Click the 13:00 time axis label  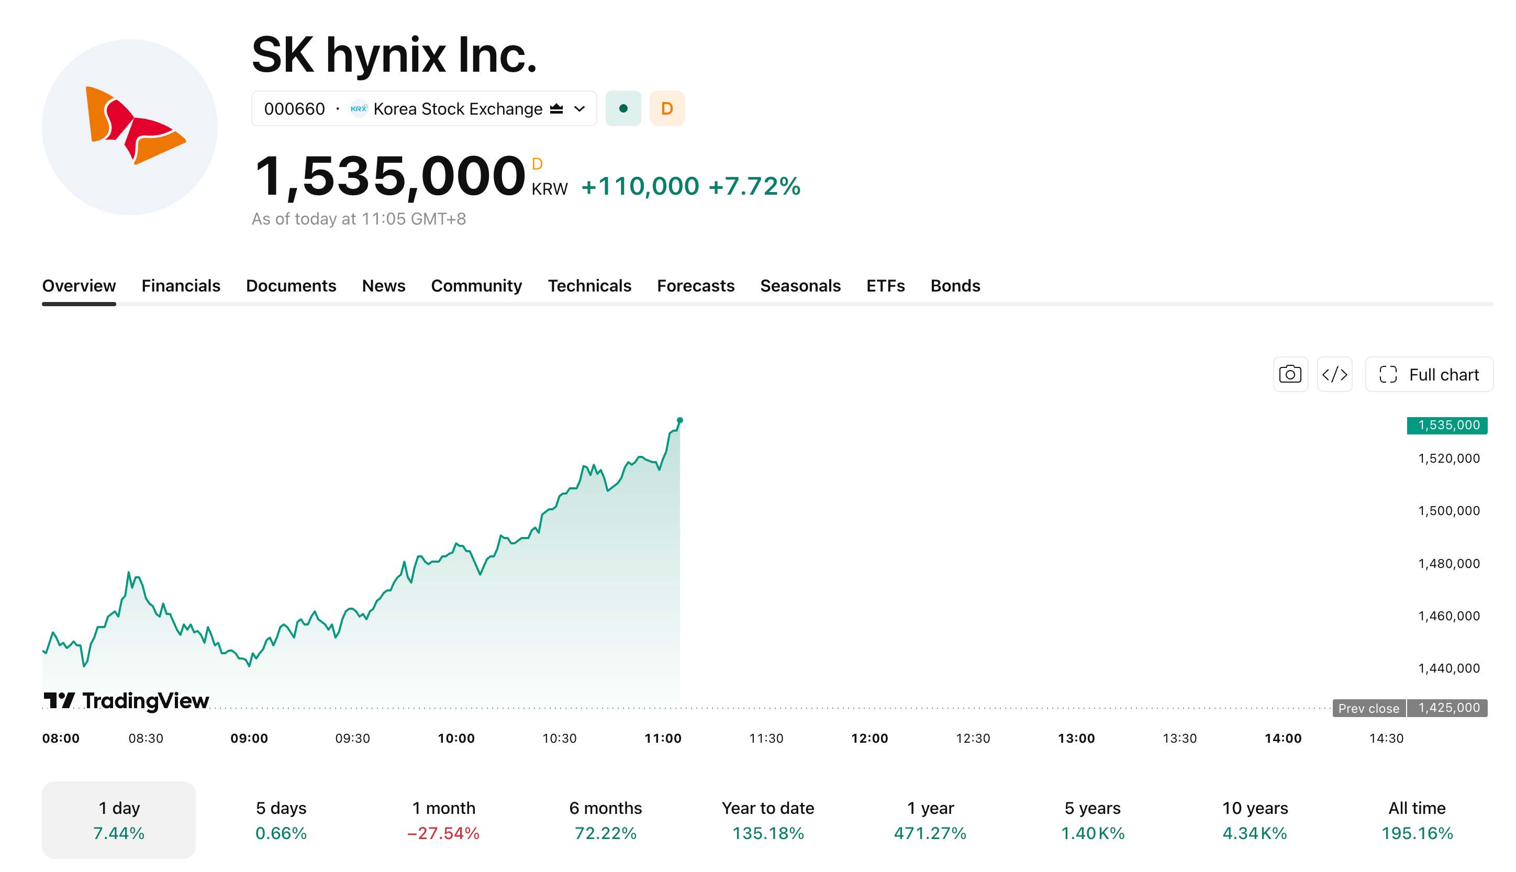1076,739
